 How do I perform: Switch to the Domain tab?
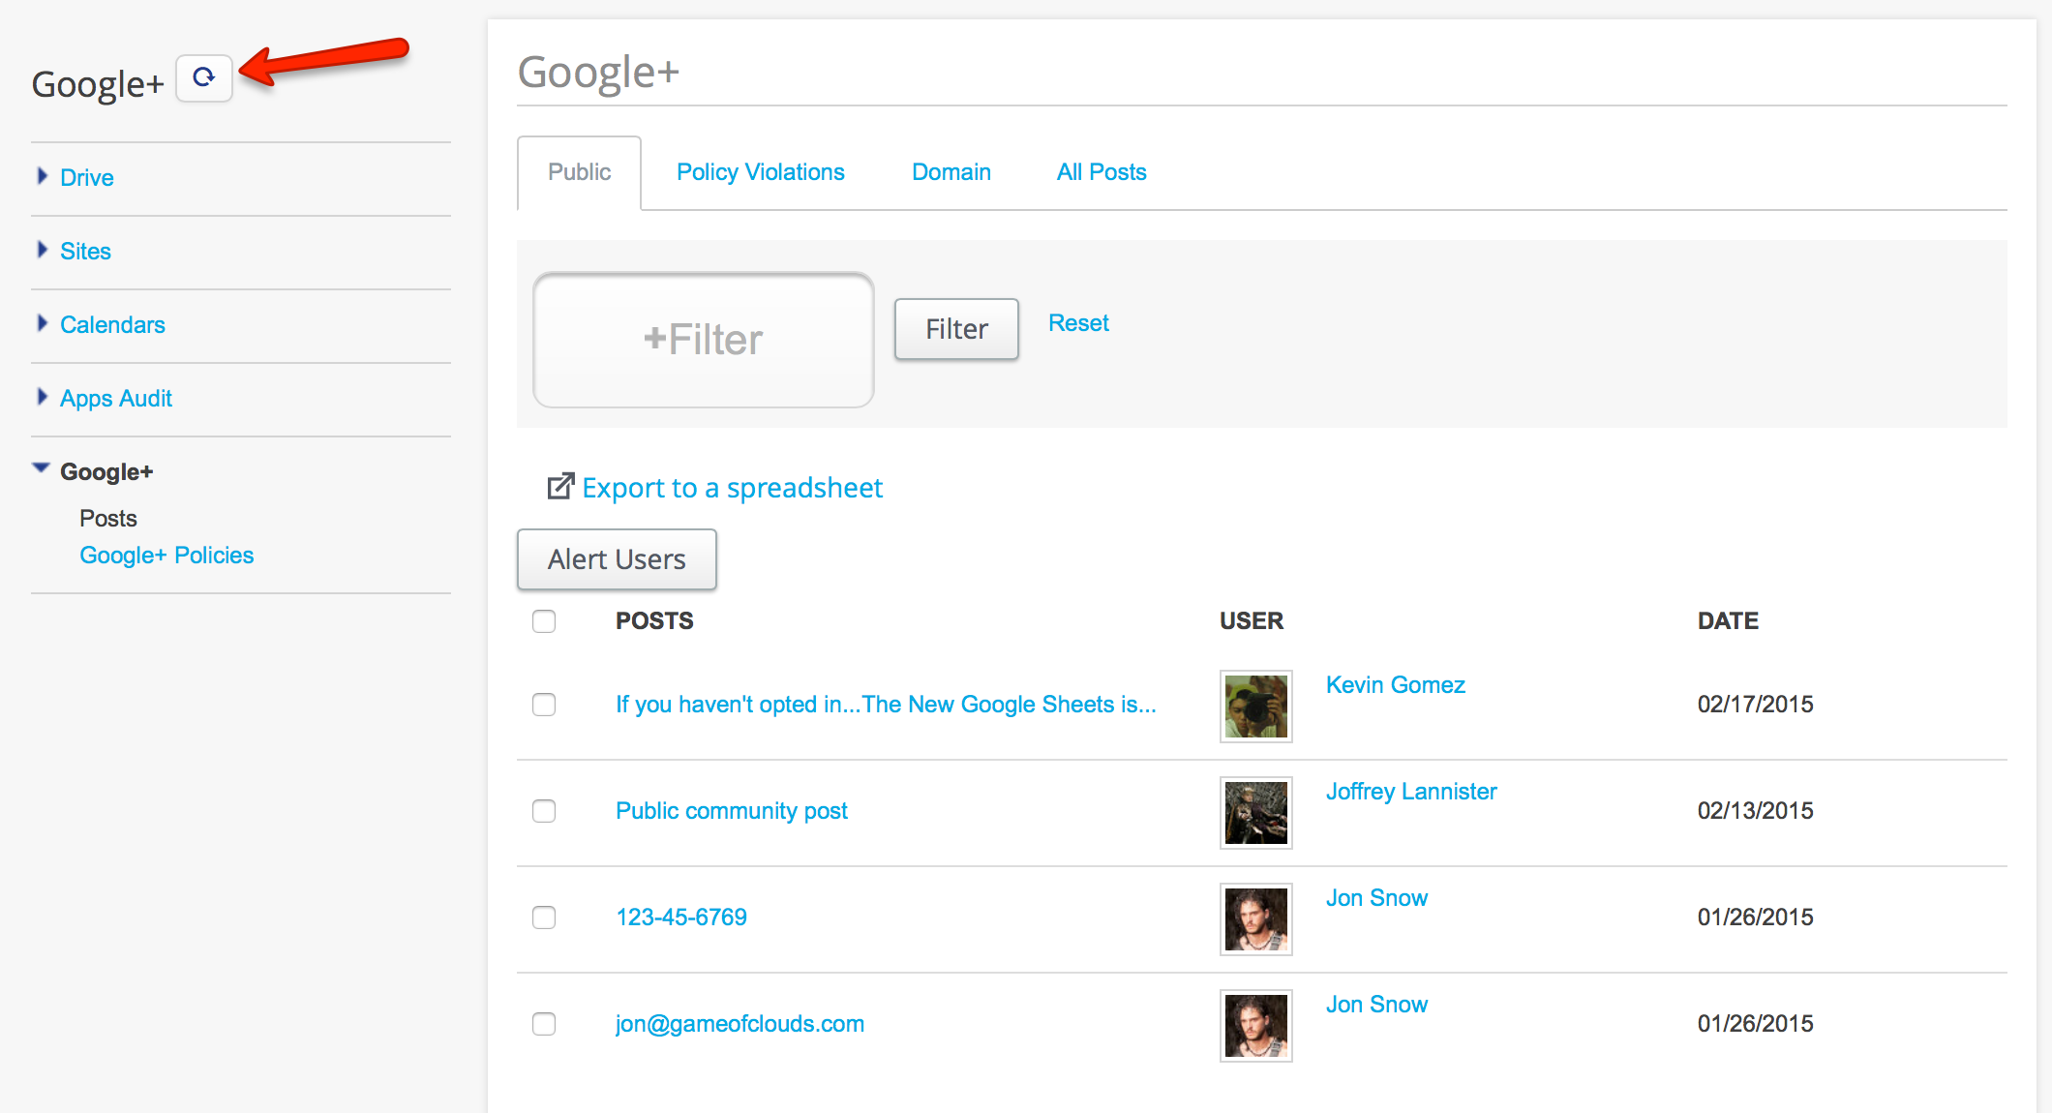[951, 172]
